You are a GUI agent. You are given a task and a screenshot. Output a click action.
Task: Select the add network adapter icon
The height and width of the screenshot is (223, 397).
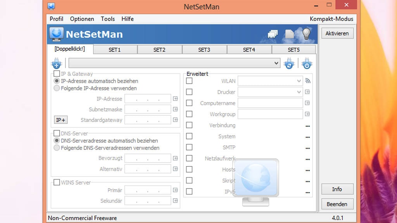point(57,63)
